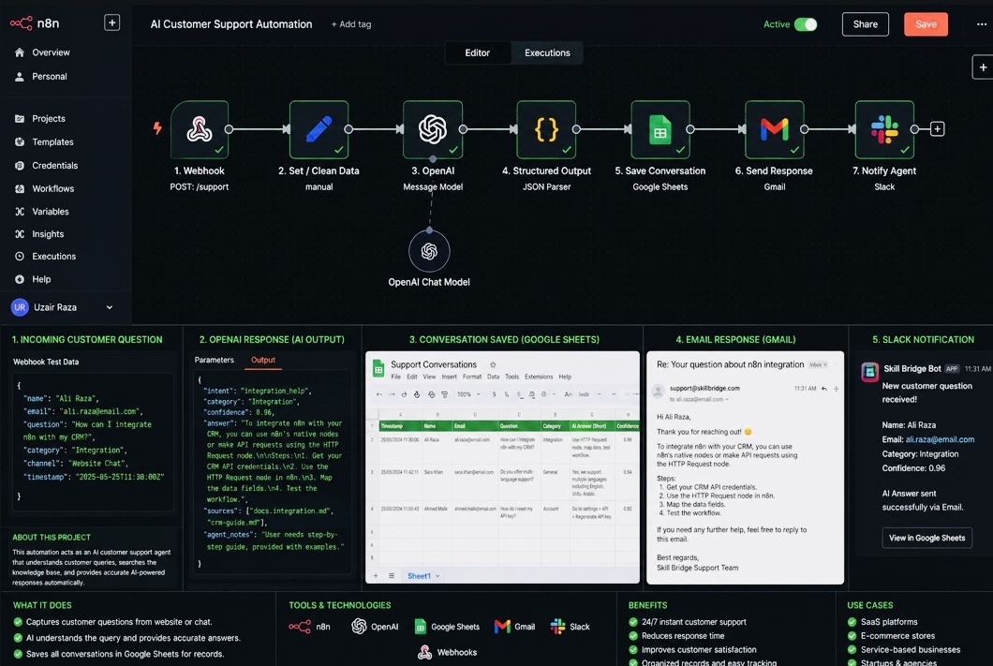Click the Timestamp column header cell
The height and width of the screenshot is (666, 993).
point(400,426)
